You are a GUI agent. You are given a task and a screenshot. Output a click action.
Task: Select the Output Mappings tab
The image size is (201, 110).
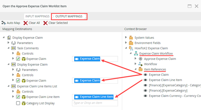69,16
